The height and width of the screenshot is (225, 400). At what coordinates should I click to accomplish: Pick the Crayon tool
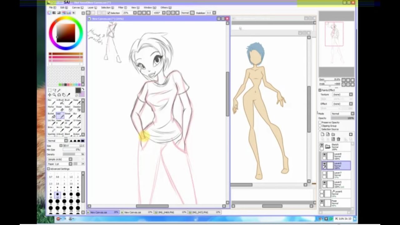77,130
